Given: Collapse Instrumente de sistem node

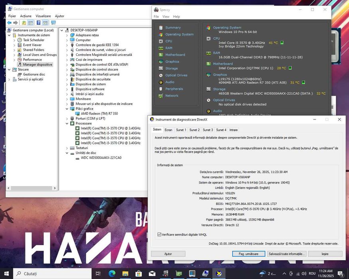Looking at the screenshot, I should tap(9, 35).
